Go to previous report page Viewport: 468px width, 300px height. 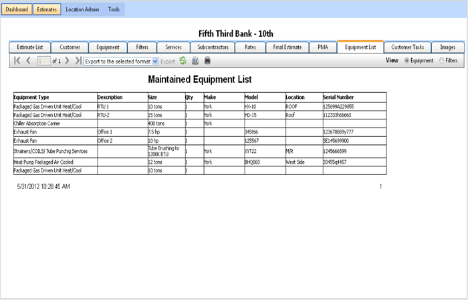click(28, 61)
